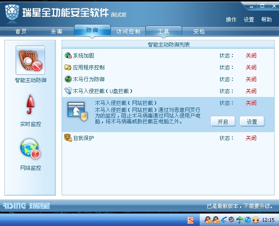Click 关闭 status of 系统加固
This screenshot has height=226, width=279.
[x=251, y=56]
